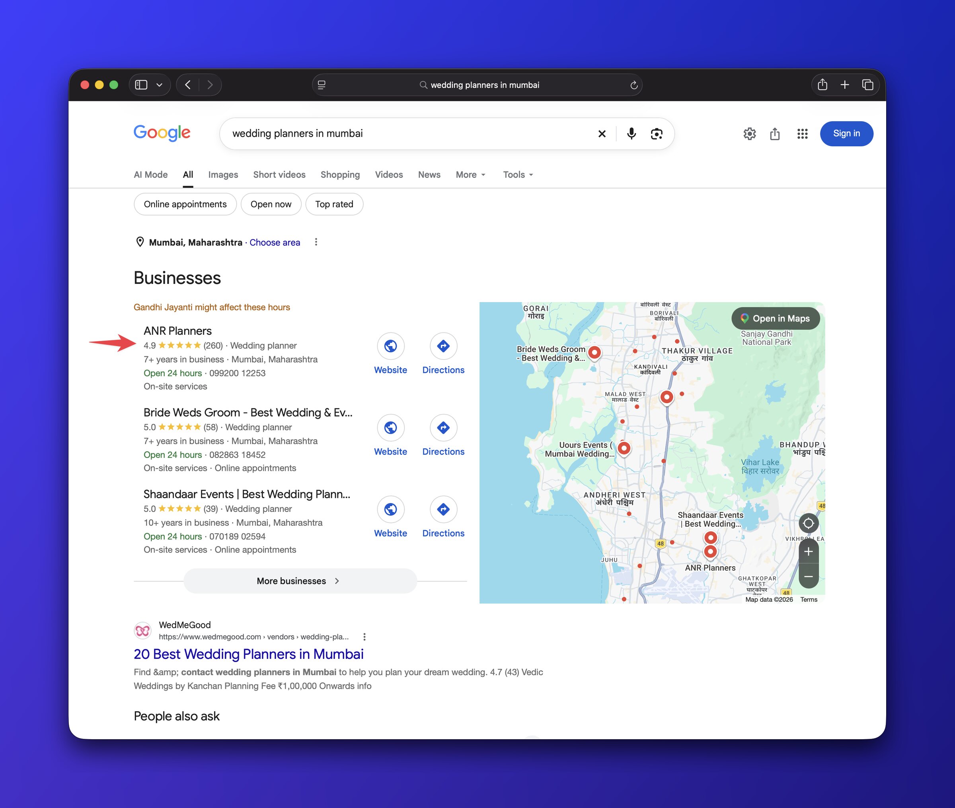The image size is (955, 808).
Task: Switch to the Images tab
Action: [x=223, y=175]
